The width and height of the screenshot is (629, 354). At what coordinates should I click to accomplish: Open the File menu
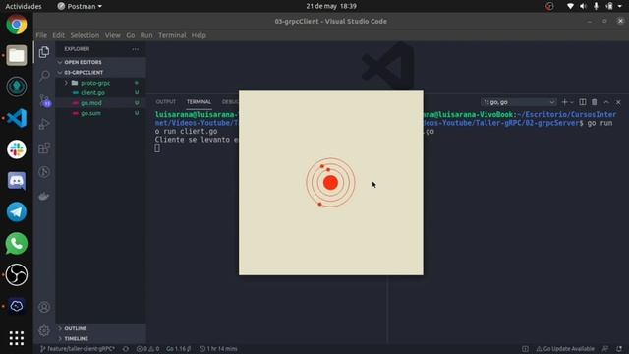[41, 35]
